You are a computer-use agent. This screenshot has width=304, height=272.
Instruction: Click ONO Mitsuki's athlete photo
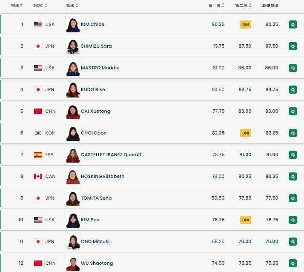click(73, 241)
